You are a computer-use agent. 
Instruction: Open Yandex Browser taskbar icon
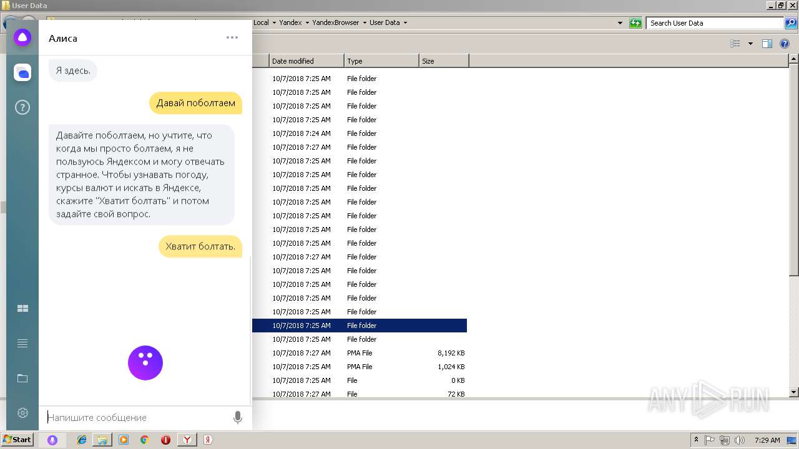(x=187, y=440)
